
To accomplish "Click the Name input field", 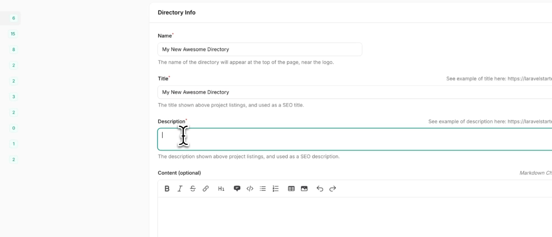I will 260,49.
